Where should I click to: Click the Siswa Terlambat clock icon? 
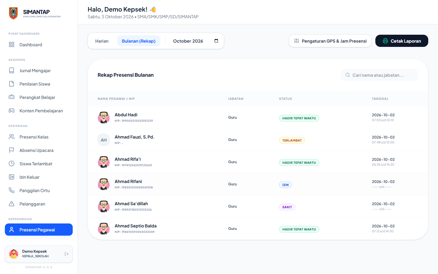pyautogui.click(x=12, y=164)
